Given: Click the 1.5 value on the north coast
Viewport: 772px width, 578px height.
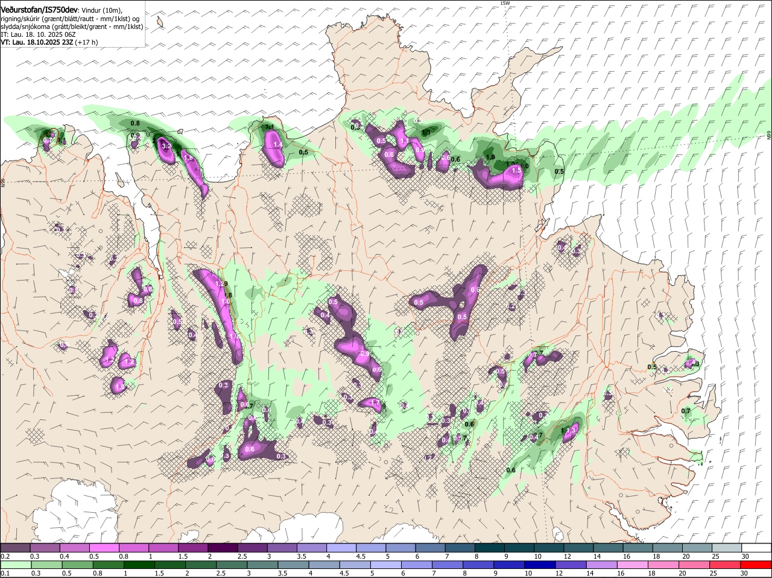Looking at the screenshot, I should 516,171.
